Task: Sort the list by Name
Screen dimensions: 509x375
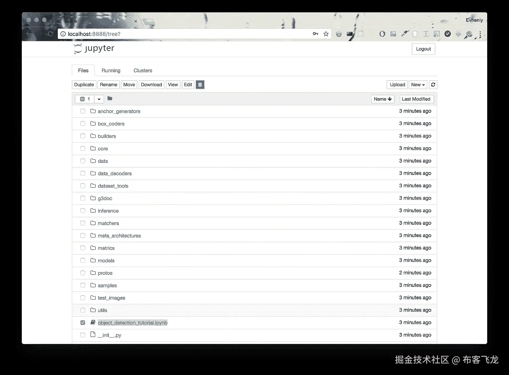Action: coord(383,99)
